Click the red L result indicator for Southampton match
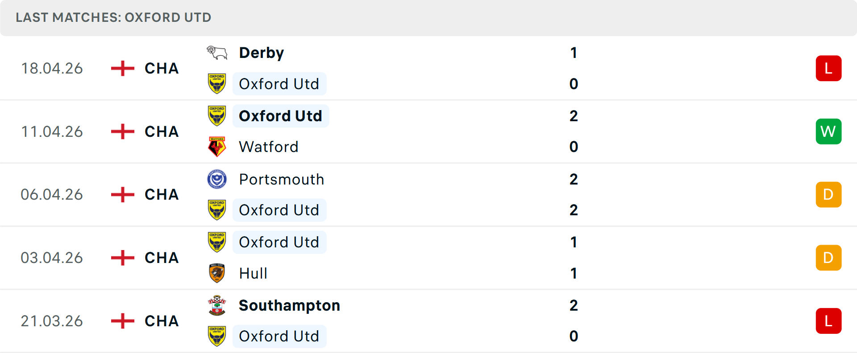Image resolution: width=857 pixels, height=353 pixels. [828, 321]
